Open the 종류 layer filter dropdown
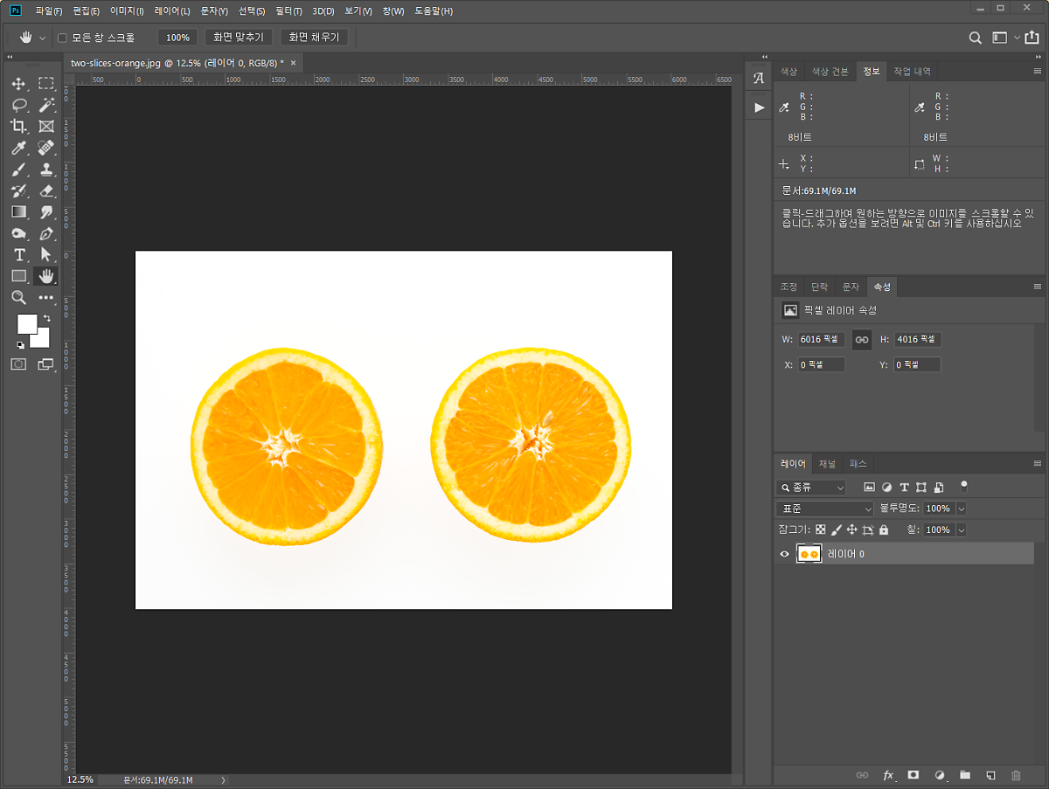 point(811,488)
